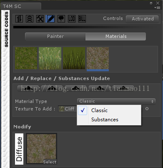Click the Texture To Add label
The image size is (163, 168).
click(35, 109)
